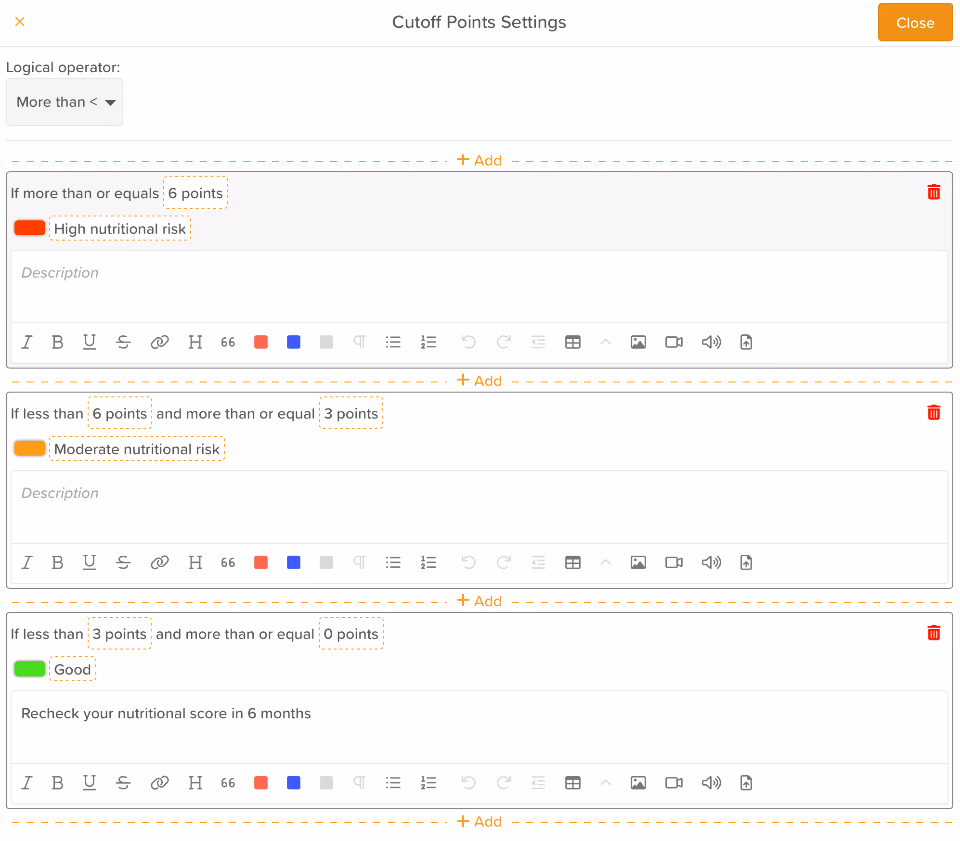Screen dimensions: 960x841
Task: Click paragraph icon in the Moderate risk editor
Action: [360, 562]
